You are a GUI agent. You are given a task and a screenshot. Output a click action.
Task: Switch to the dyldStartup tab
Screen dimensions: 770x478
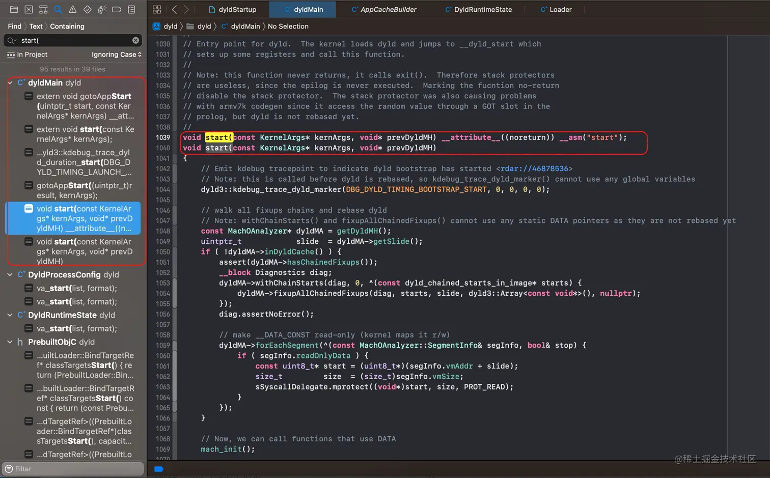pos(233,9)
